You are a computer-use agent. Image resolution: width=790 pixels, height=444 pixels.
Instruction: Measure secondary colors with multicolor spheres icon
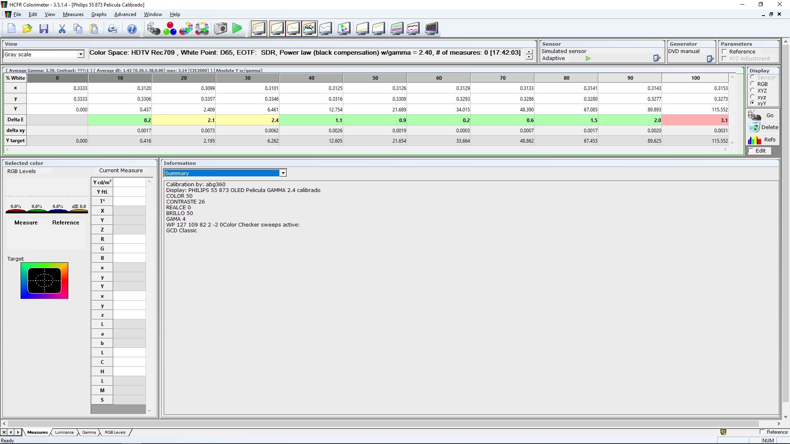[186, 28]
